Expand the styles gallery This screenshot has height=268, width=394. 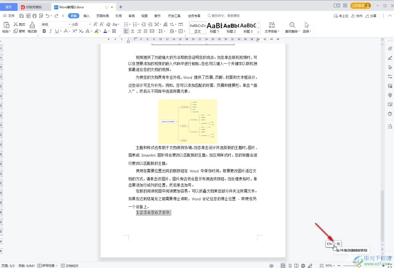pos(258,32)
